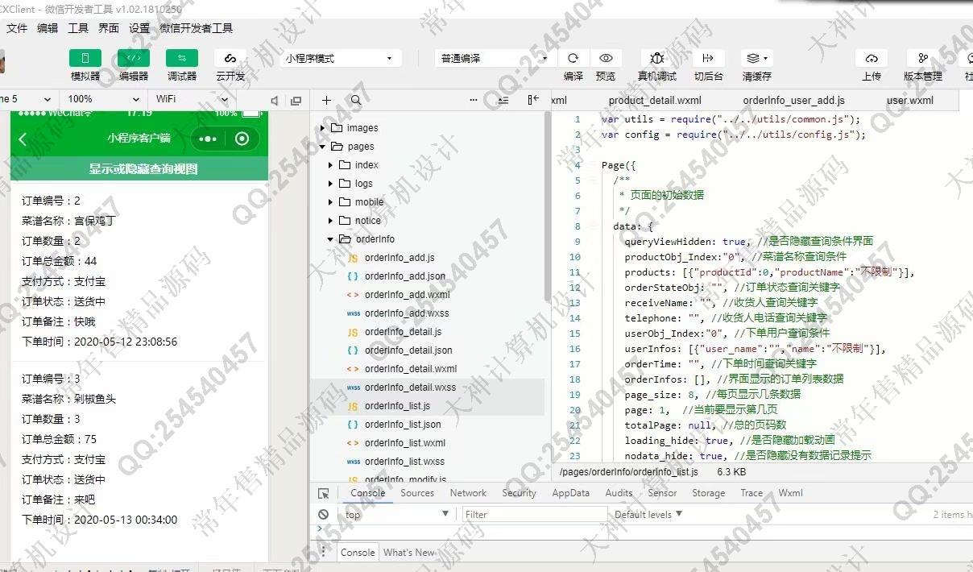Close the mini program via the capsule circle
The image size is (973, 572).
click(242, 139)
